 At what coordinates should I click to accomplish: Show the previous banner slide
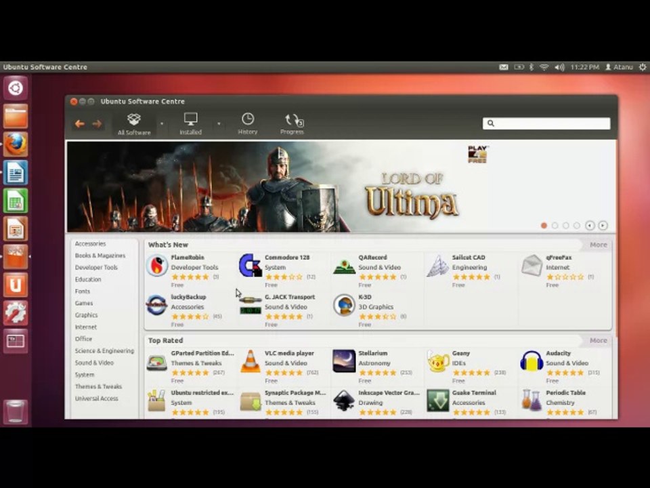590,225
